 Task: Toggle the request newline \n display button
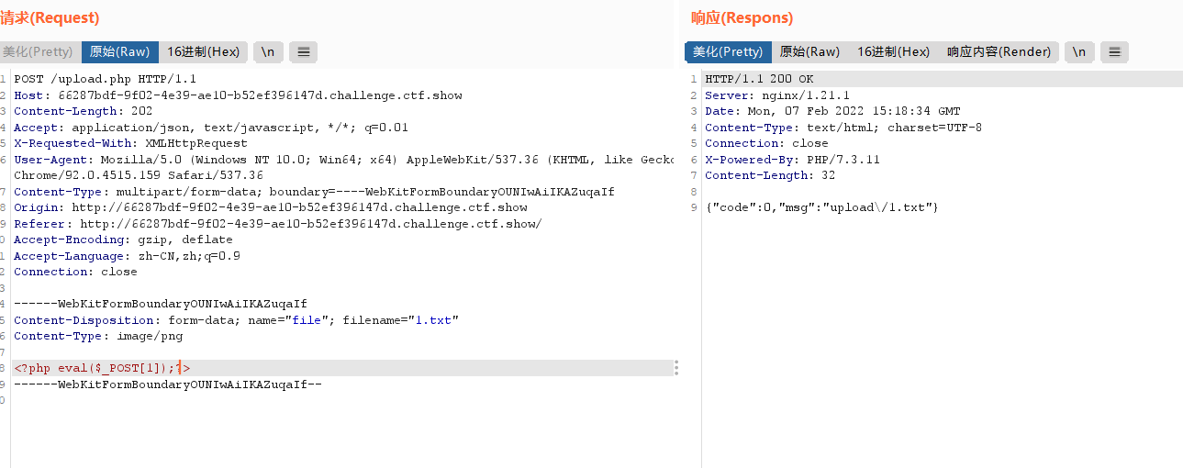268,52
